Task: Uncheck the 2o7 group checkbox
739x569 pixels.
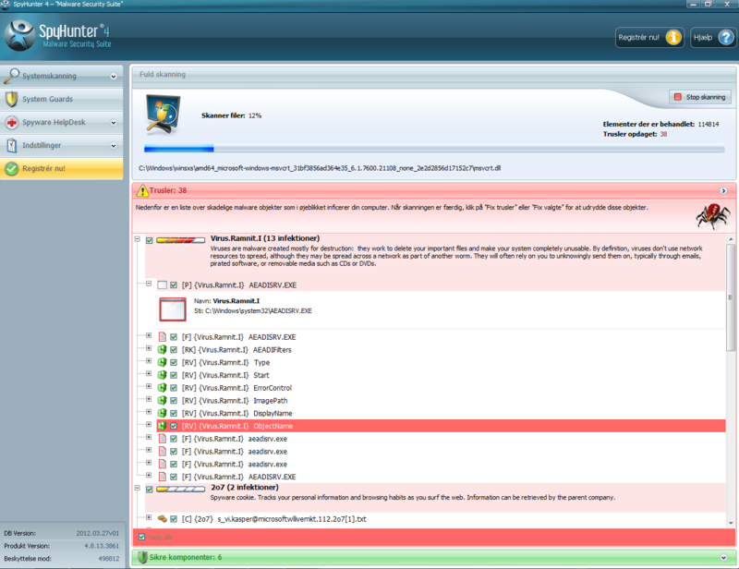Action: pos(150,490)
